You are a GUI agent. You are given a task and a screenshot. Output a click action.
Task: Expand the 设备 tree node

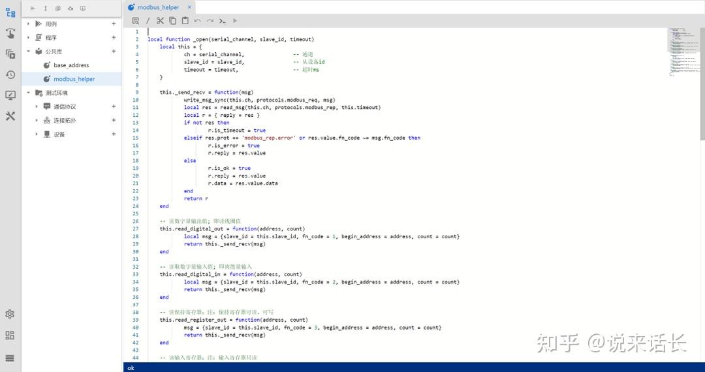point(37,134)
